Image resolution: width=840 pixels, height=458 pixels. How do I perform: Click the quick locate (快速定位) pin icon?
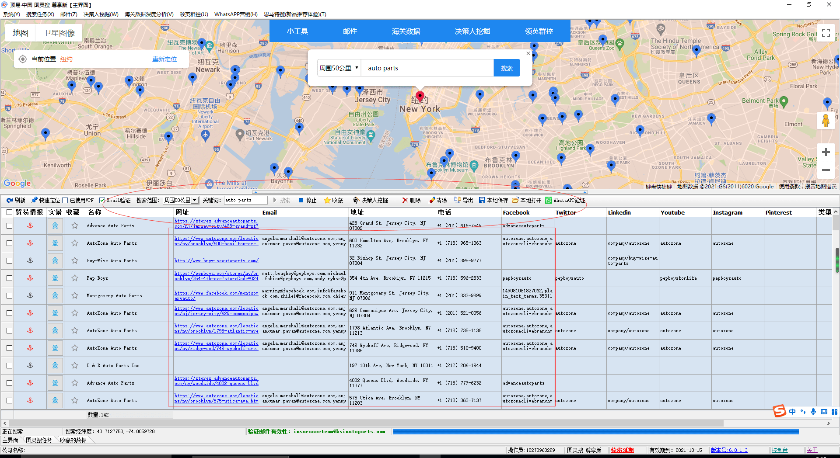pyautogui.click(x=35, y=200)
